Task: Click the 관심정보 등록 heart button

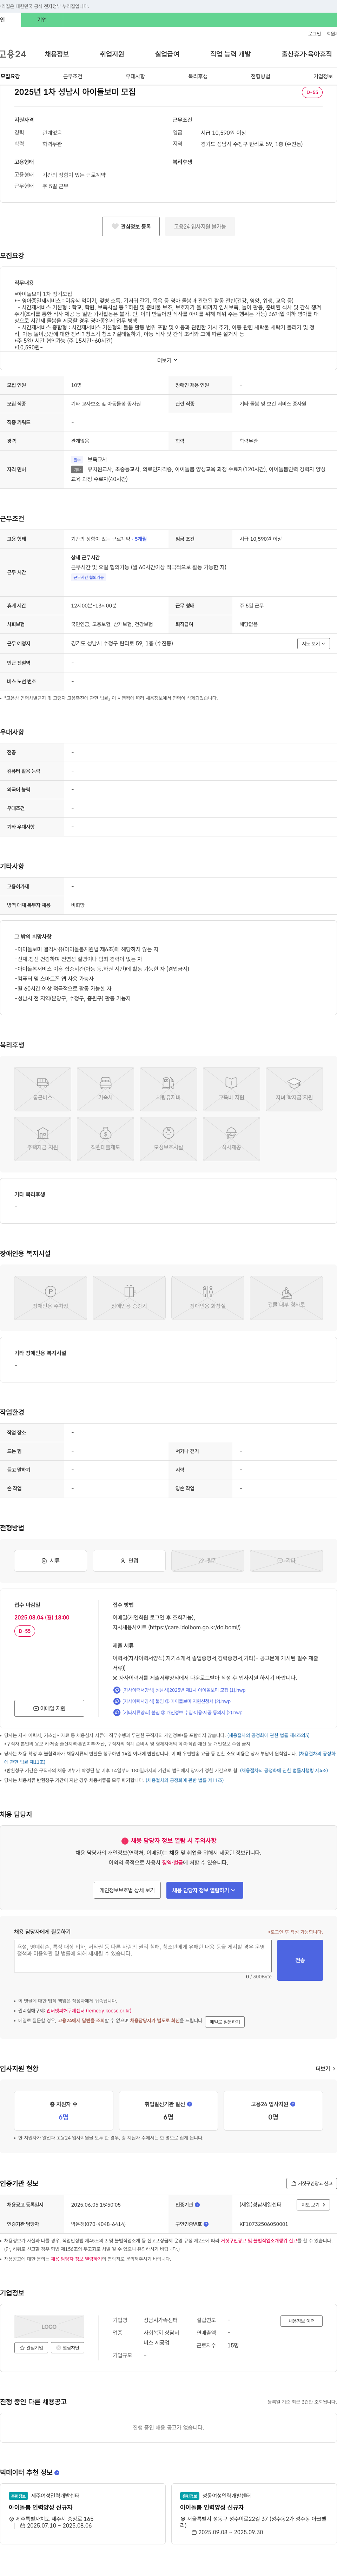Action: tap(131, 227)
